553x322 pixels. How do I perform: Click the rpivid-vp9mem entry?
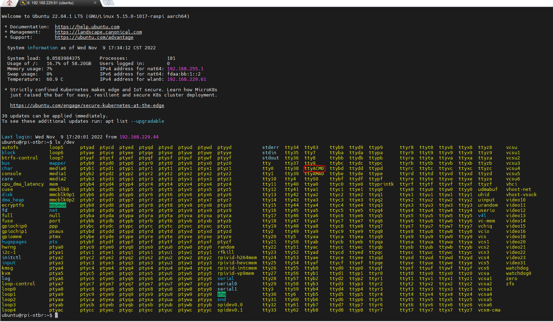(236, 273)
